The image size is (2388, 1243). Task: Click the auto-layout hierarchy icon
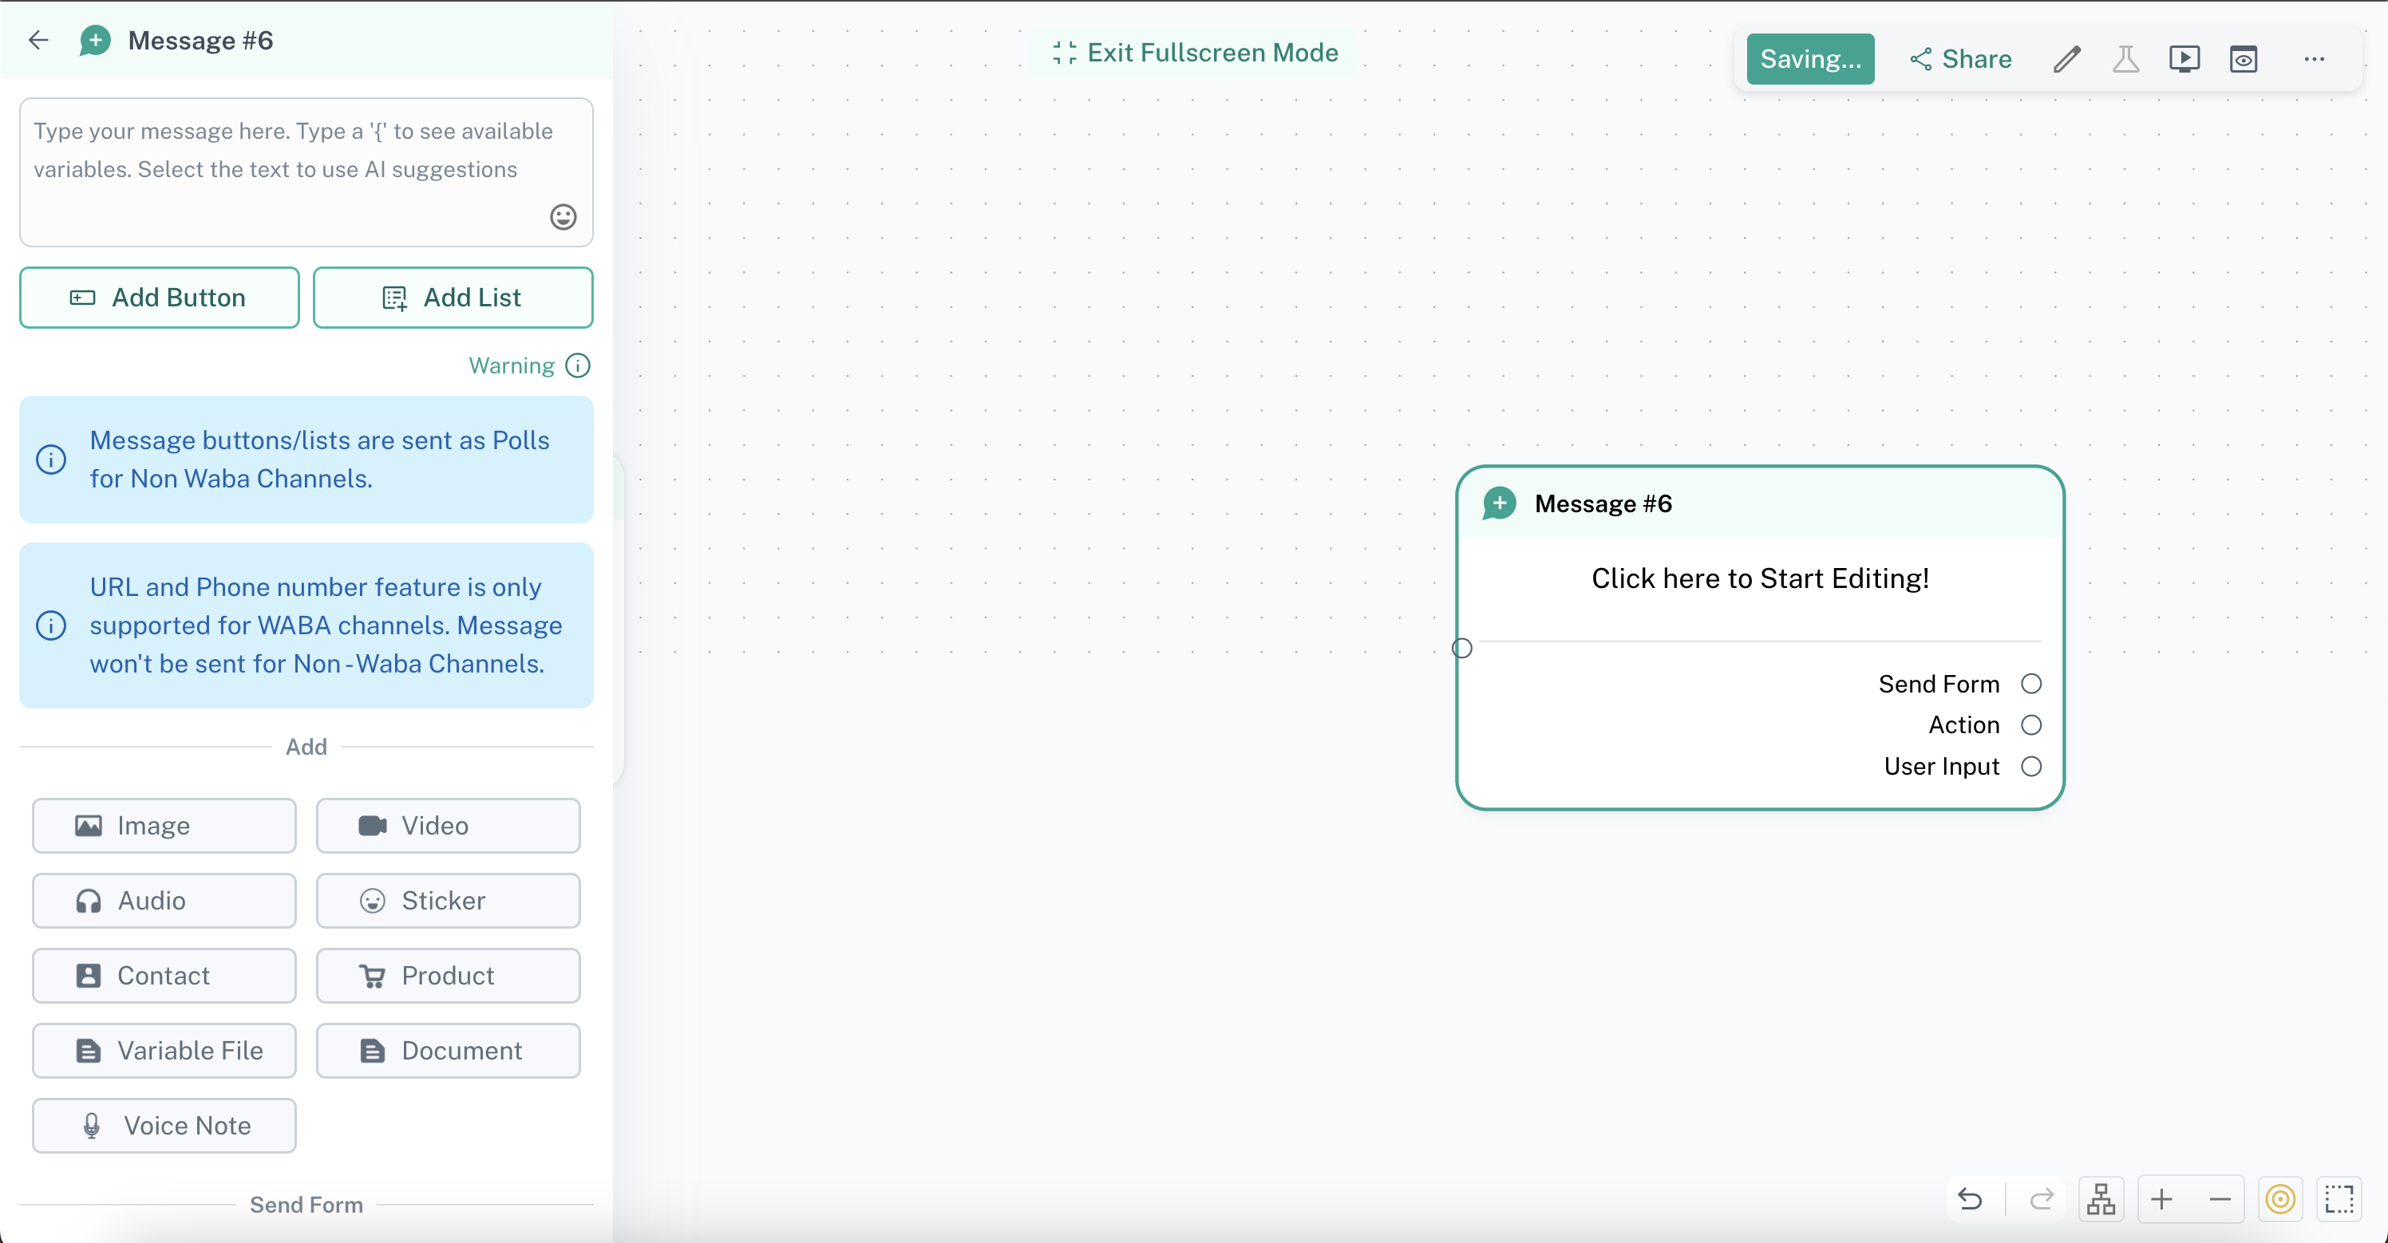point(2101,1199)
